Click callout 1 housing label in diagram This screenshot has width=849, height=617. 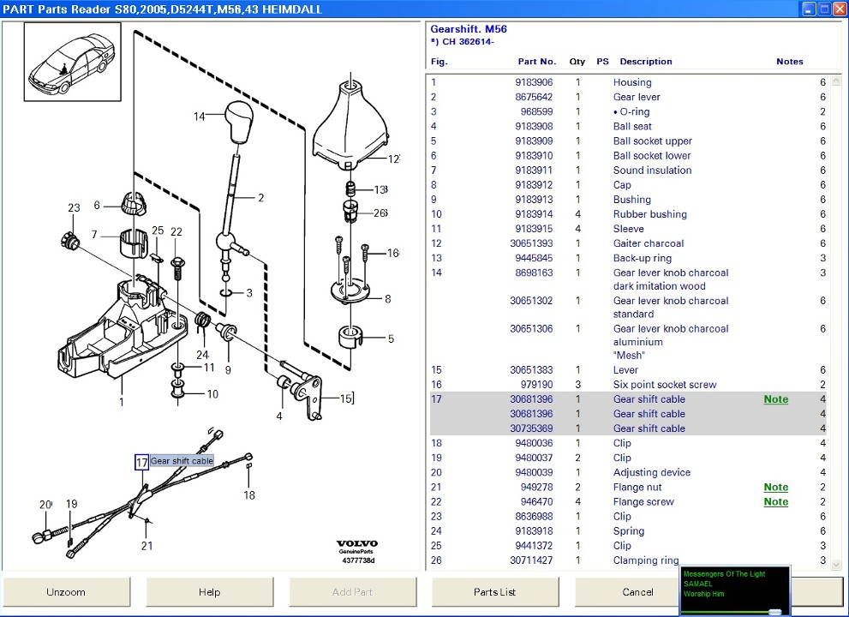tap(122, 402)
